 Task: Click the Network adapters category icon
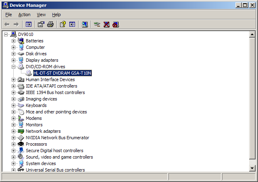(21, 131)
